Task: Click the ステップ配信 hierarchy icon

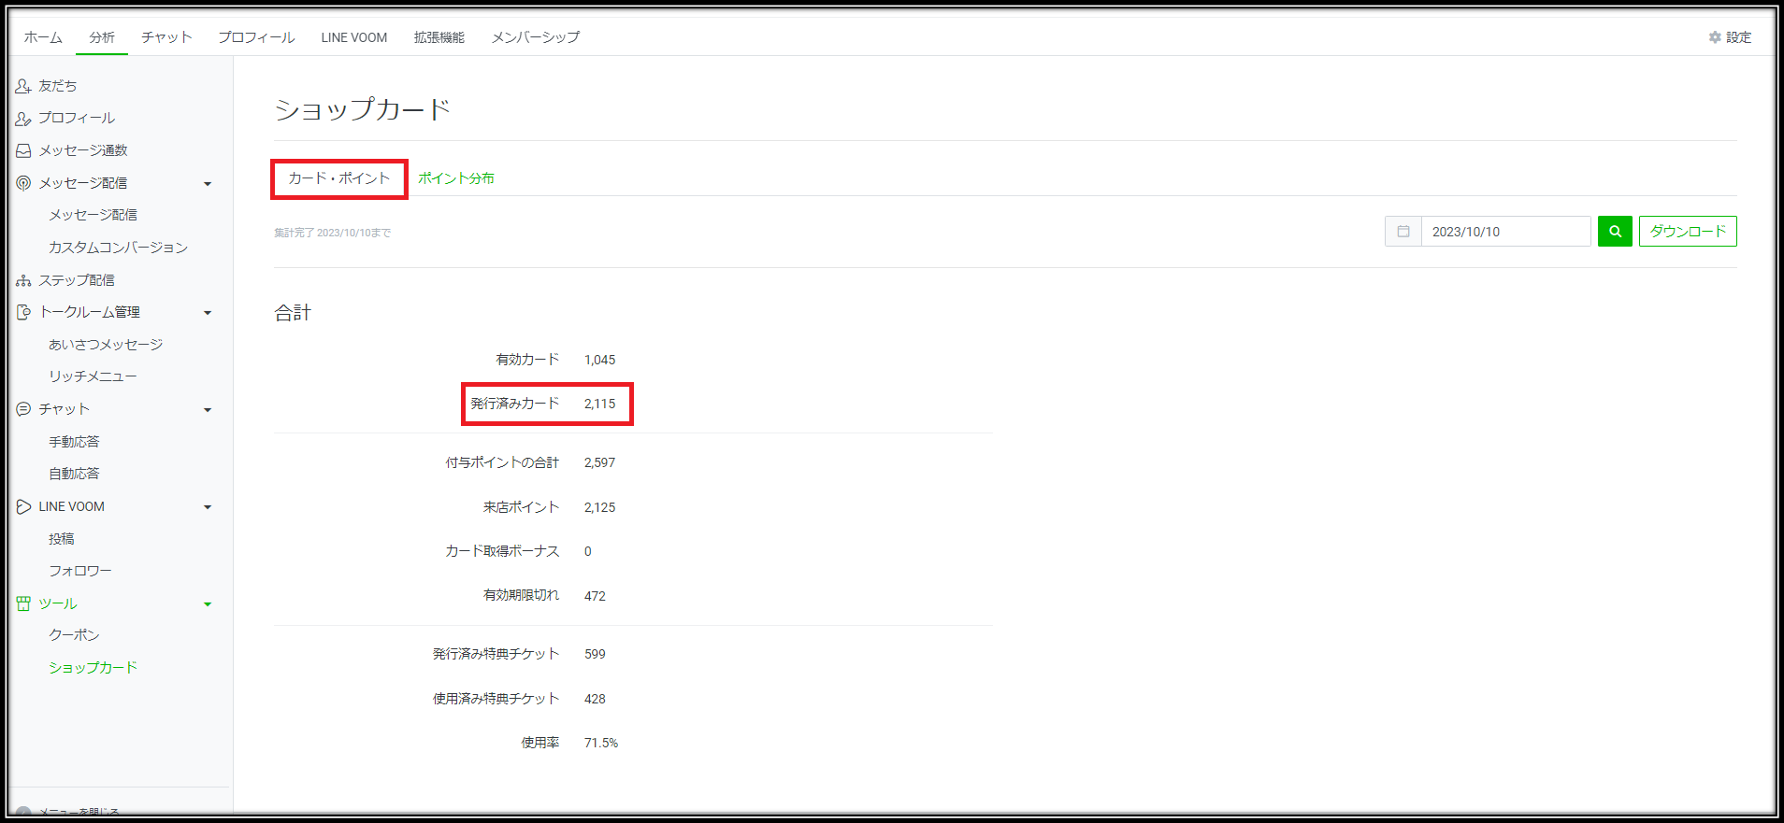Action: click(23, 280)
